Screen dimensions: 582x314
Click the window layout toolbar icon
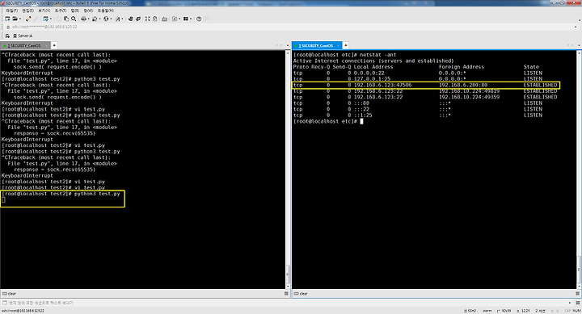point(186,19)
